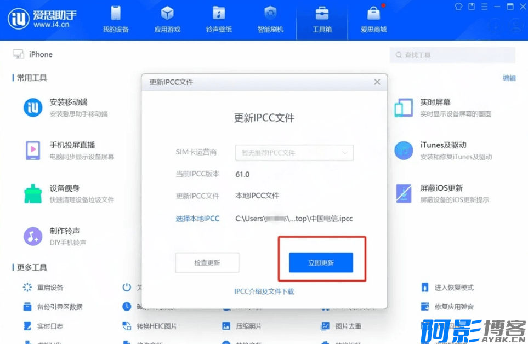528x344 pixels.
Task: Click the 安装移动端 icon
Action: pos(33,107)
